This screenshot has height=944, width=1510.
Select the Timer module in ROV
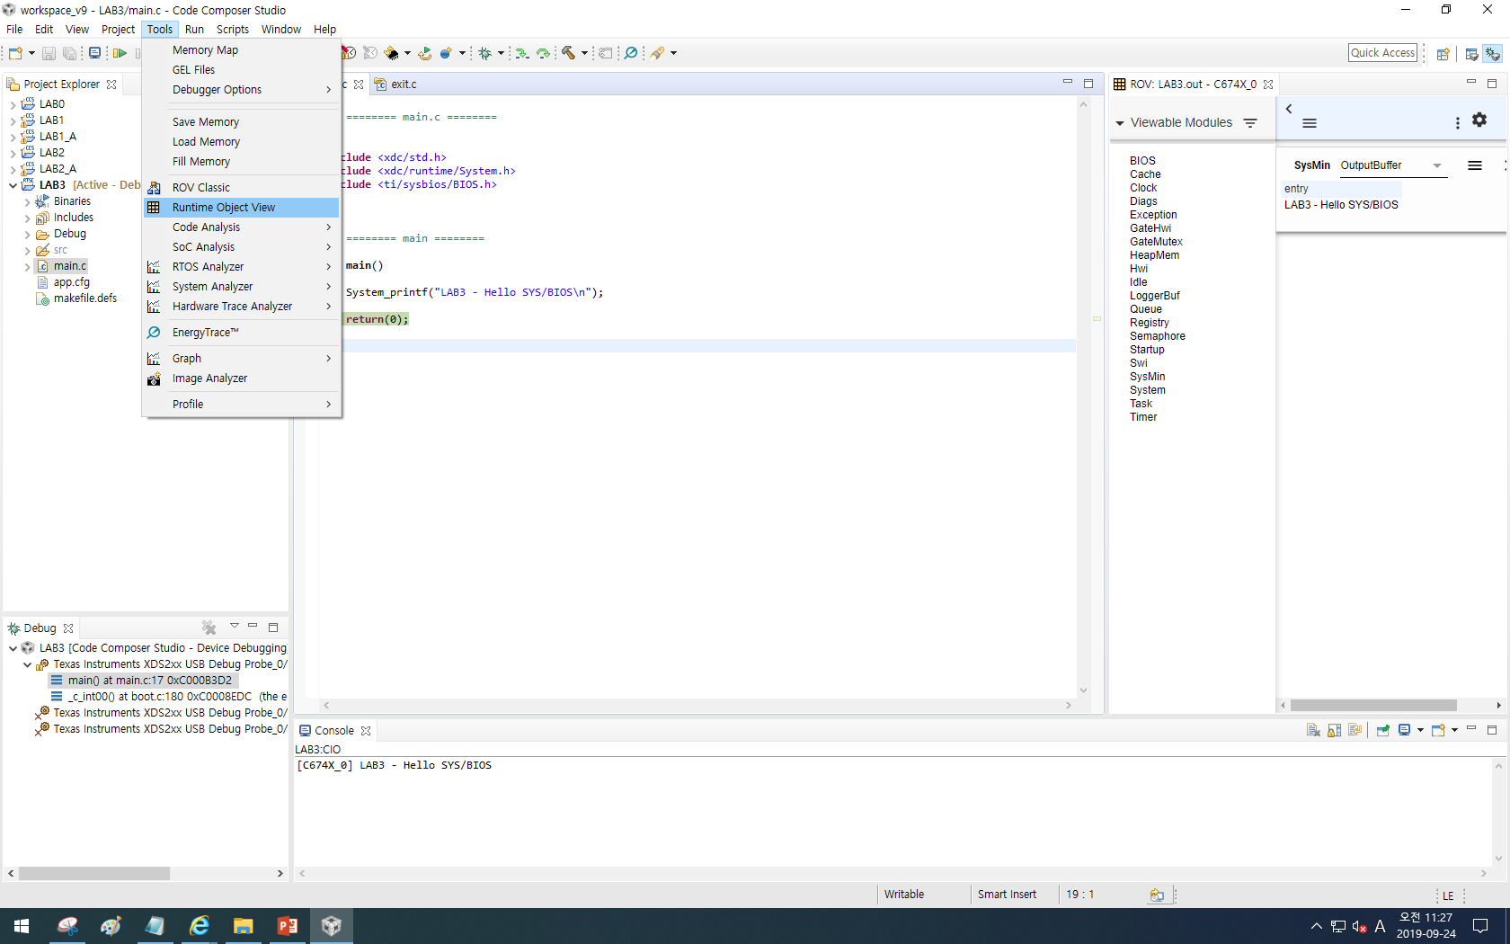(x=1143, y=417)
